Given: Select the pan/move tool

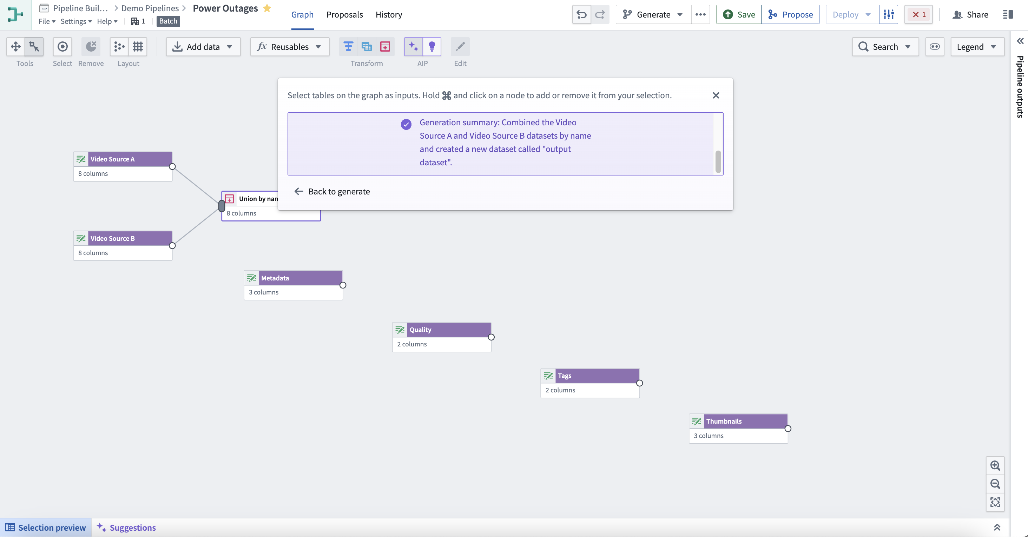Looking at the screenshot, I should (15, 47).
